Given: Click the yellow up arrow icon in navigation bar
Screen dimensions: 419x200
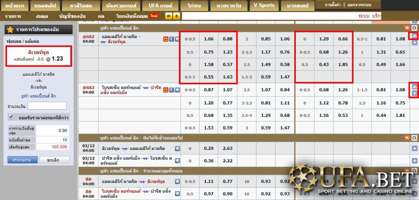Looking at the screenshot, I should [176, 16].
